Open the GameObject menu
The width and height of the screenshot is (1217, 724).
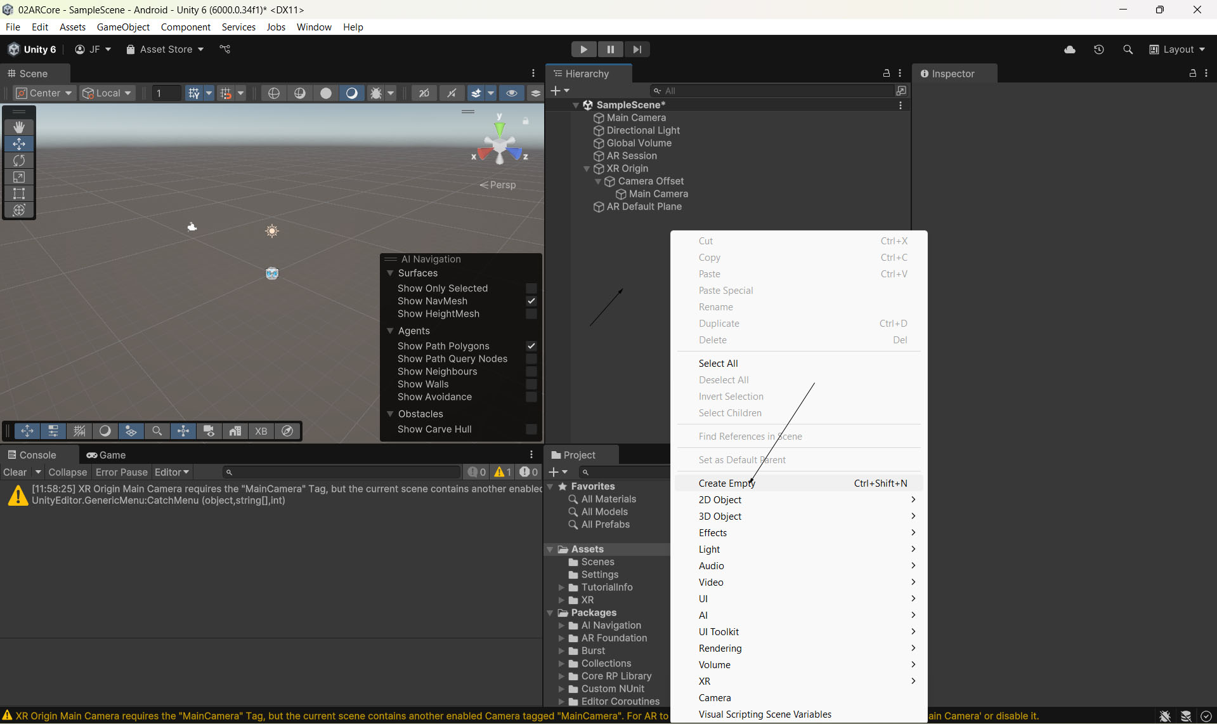click(123, 27)
